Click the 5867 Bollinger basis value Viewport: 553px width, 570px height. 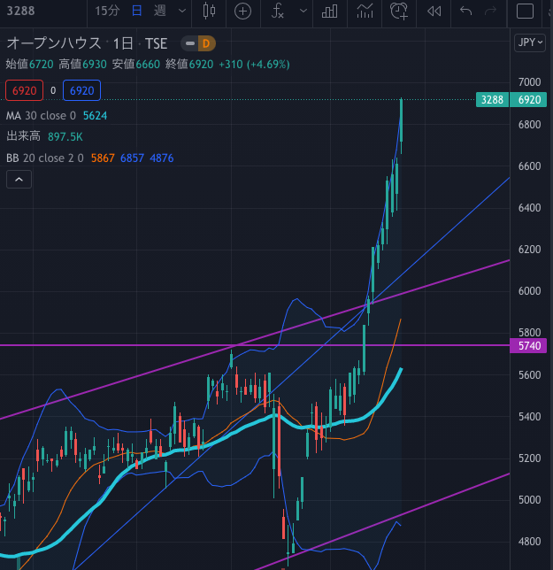click(x=103, y=158)
